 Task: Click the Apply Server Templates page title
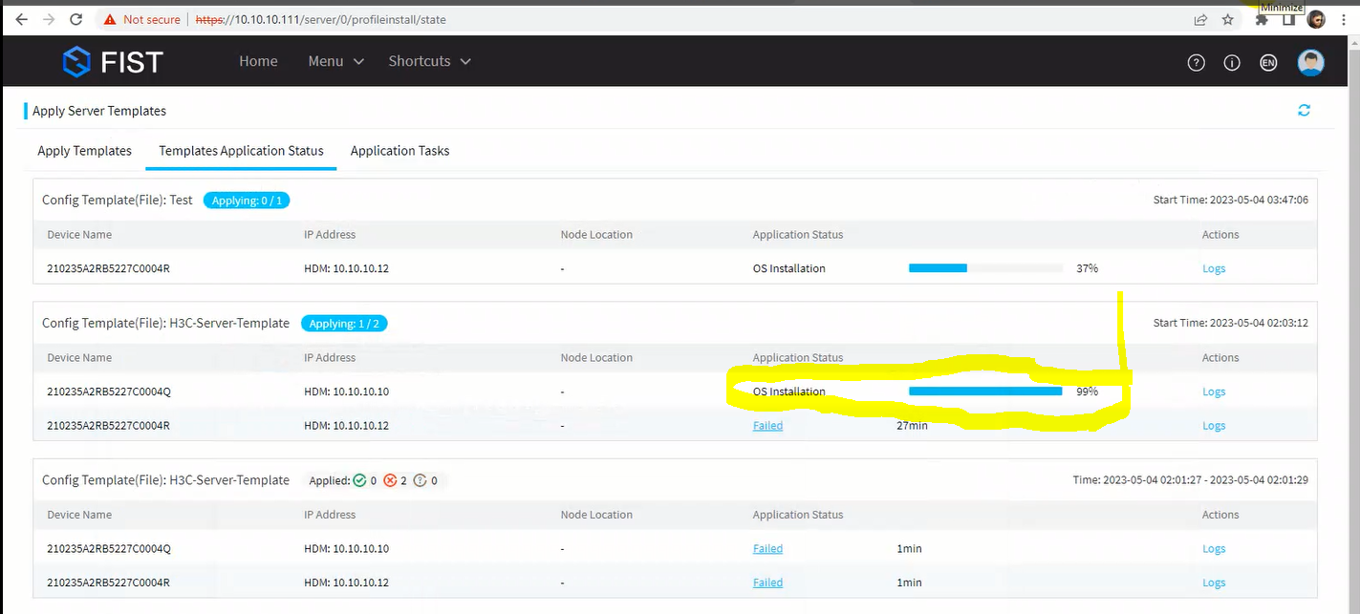(99, 111)
